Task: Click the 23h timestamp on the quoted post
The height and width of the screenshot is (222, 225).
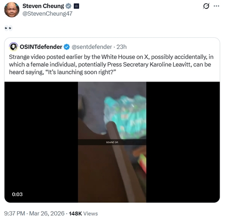Action: [121, 47]
